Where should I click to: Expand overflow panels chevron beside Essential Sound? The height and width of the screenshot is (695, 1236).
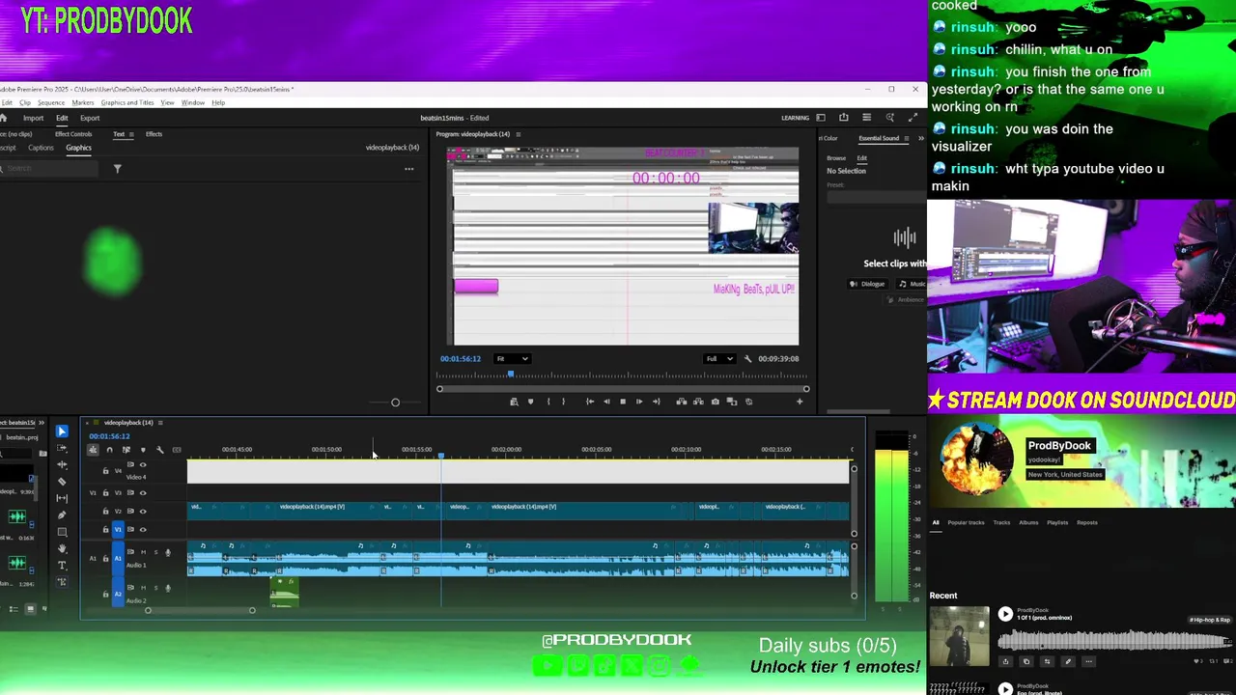tap(920, 138)
